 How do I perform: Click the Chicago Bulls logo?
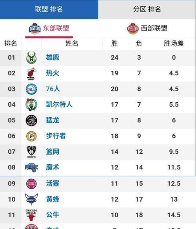[31, 215]
